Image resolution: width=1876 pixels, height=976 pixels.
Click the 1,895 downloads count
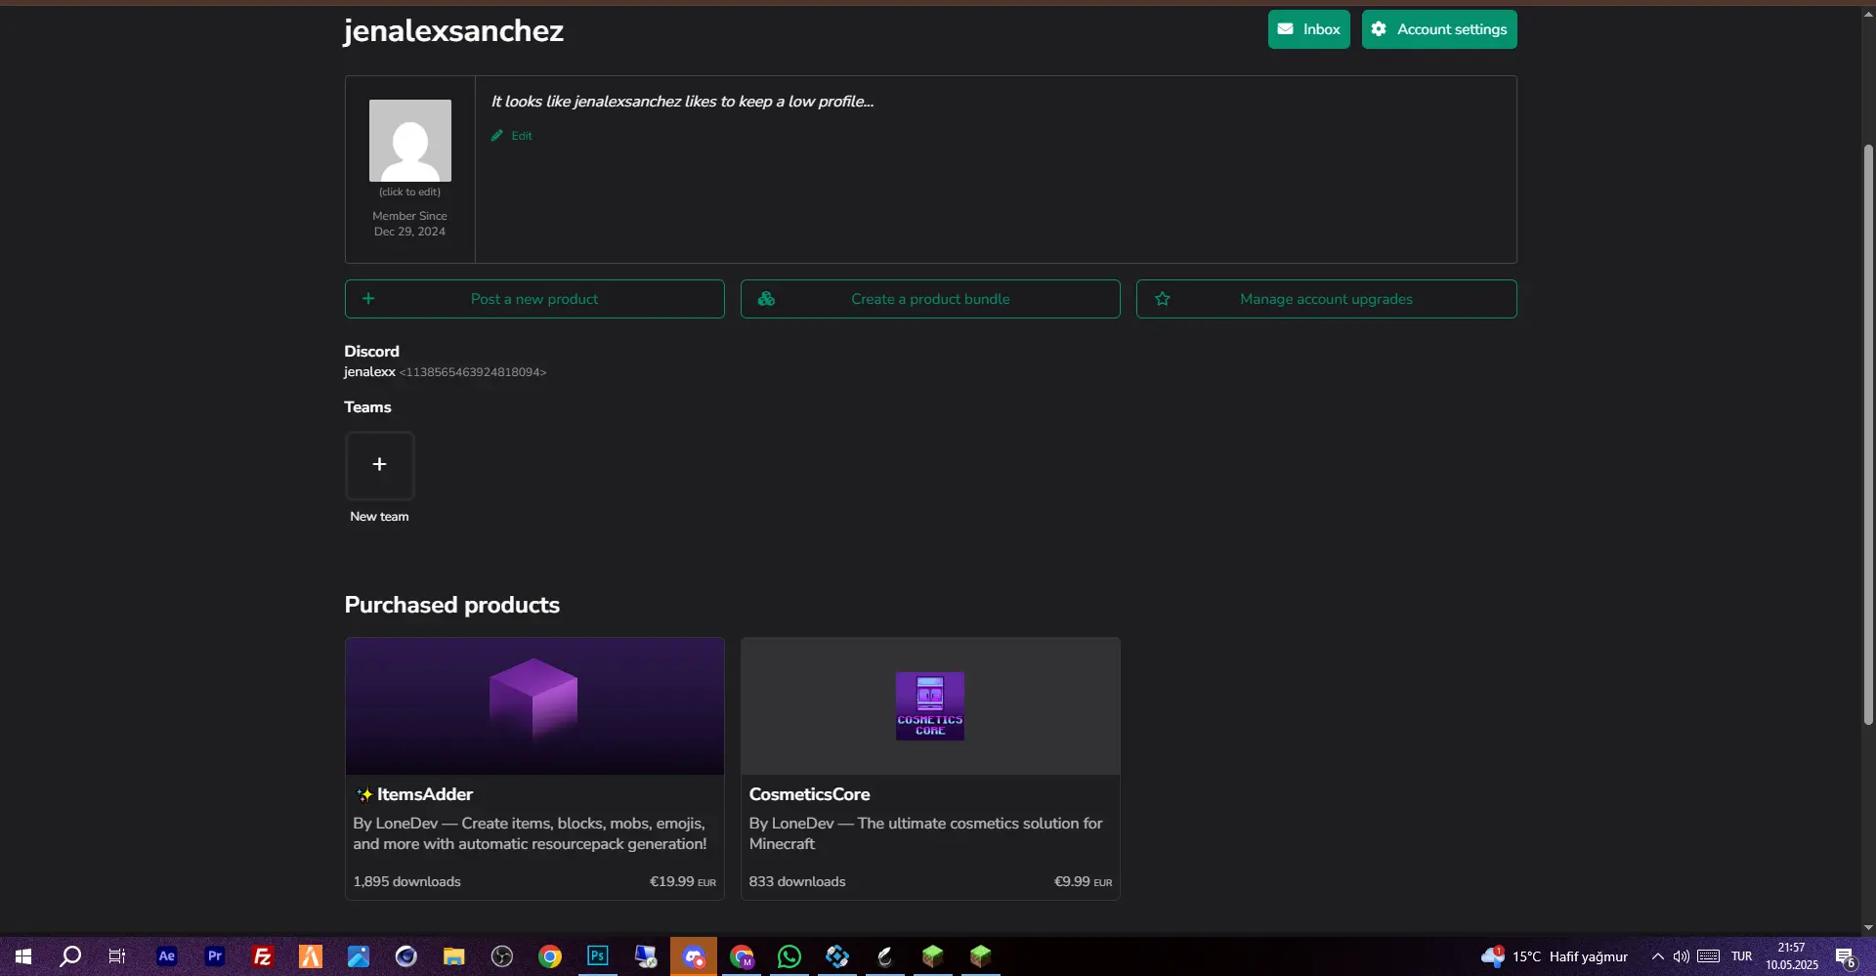(406, 881)
